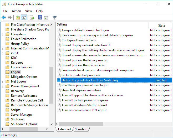Click the Filter funnel icon
173x138 pixels.
(x=54, y=18)
